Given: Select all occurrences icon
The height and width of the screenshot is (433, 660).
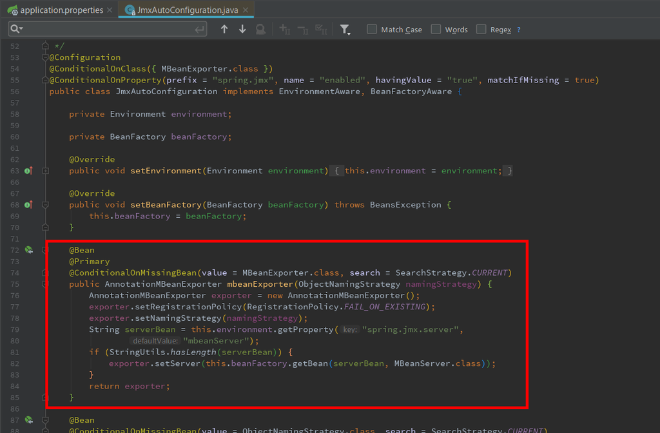Looking at the screenshot, I should tap(321, 29).
